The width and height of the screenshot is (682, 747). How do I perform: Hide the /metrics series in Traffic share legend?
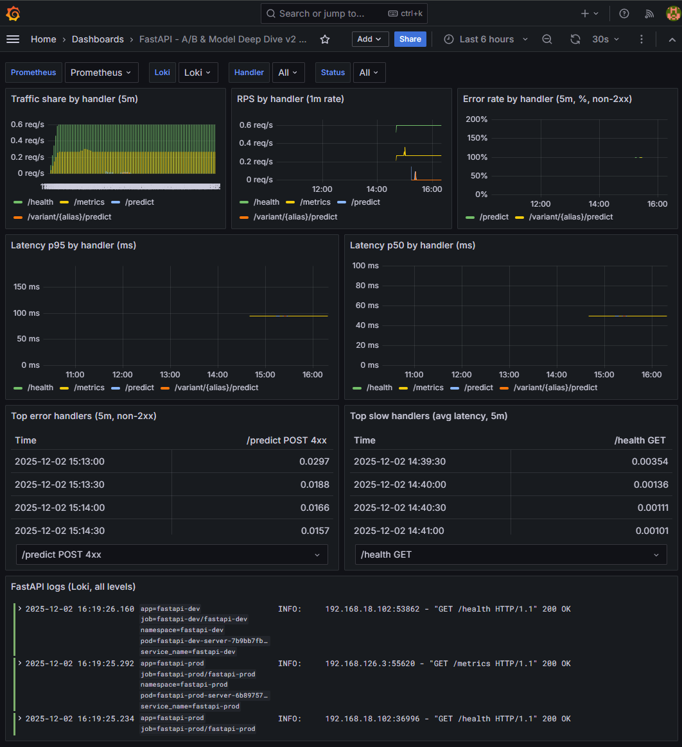(x=89, y=202)
